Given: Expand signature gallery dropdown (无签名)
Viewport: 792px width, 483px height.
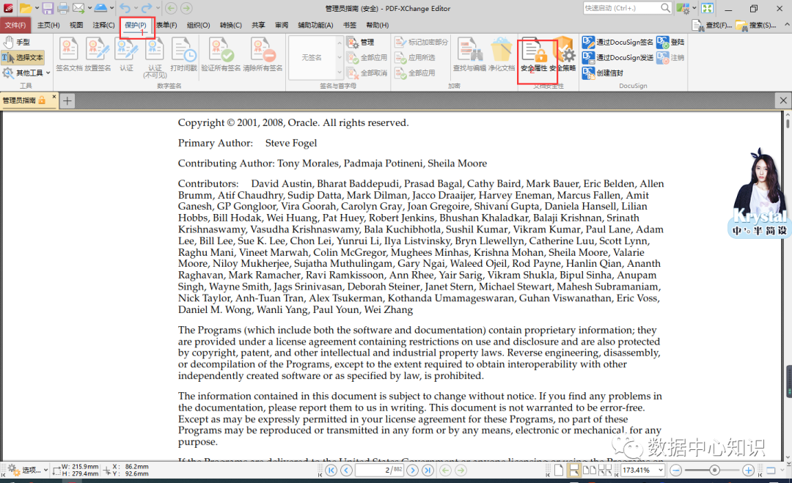Looking at the screenshot, I should (340, 73).
